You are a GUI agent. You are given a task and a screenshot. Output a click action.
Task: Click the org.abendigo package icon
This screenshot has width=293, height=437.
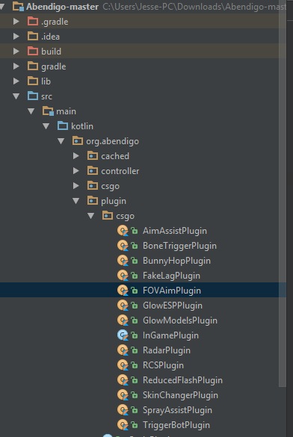point(78,140)
